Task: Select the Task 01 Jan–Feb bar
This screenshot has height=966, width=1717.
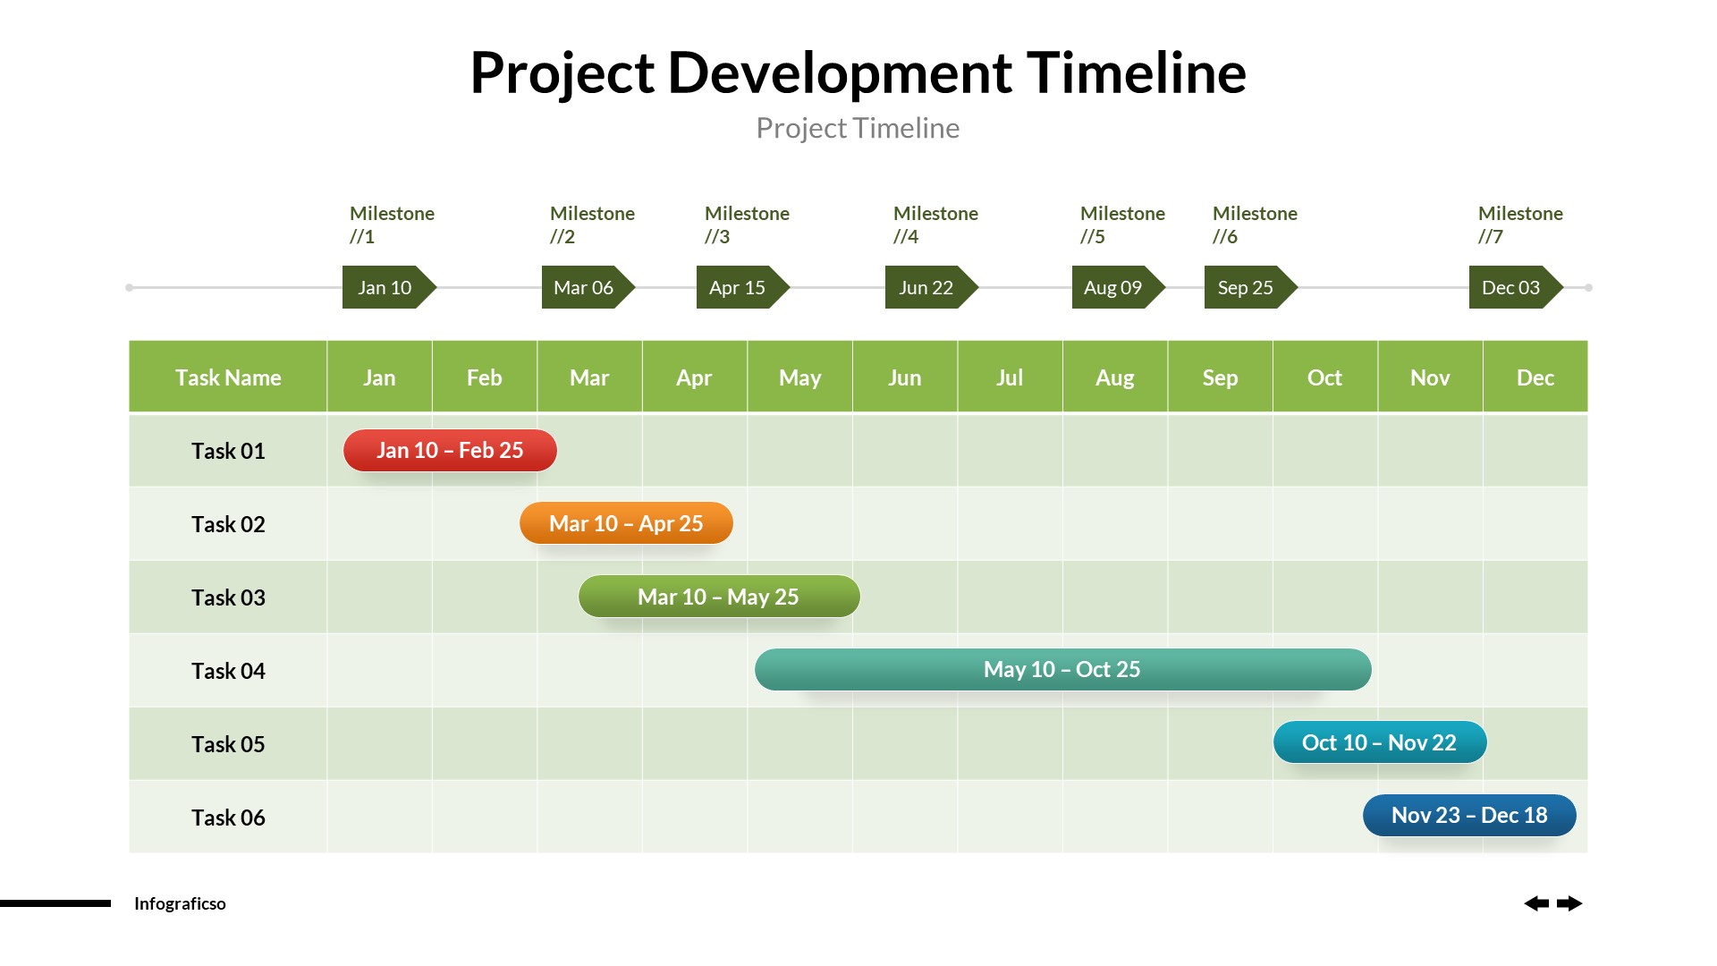Action: 451,449
